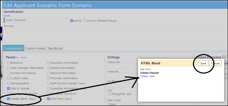Viewport: 228px width, 106px height.
Task: Check Interest Description panel
Action: point(49,68)
